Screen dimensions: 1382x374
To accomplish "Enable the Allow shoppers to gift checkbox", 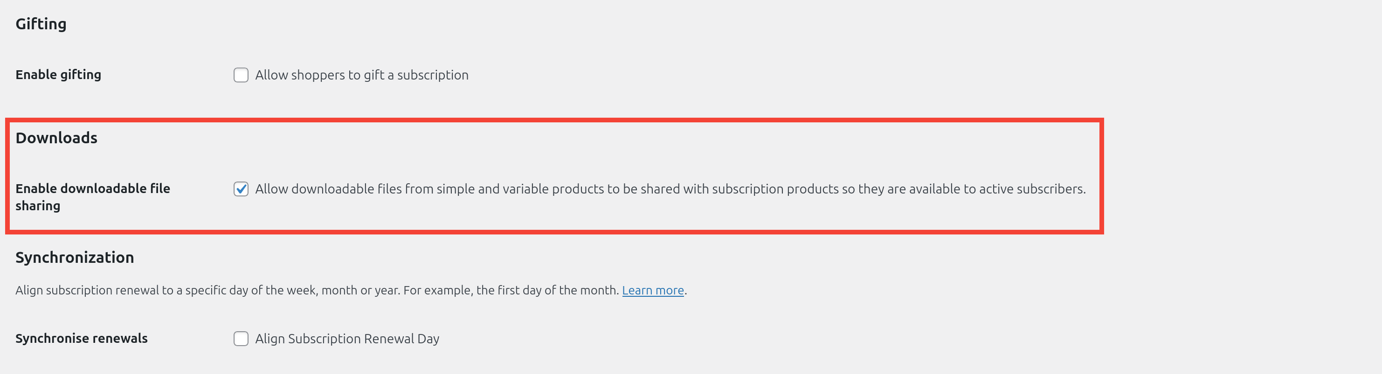I will point(241,75).
